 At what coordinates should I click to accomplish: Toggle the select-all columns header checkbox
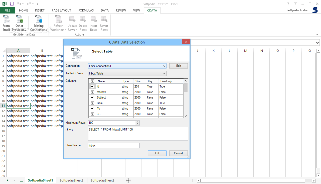point(92,81)
